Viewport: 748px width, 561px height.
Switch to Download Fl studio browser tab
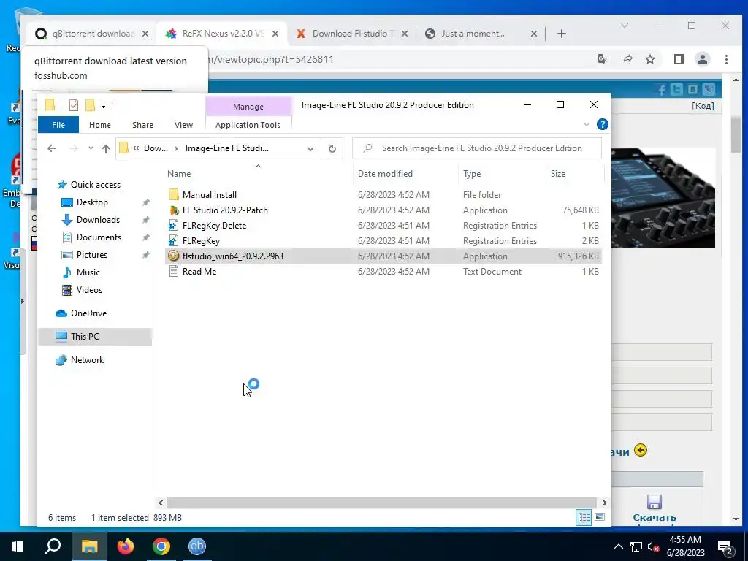[x=353, y=34]
